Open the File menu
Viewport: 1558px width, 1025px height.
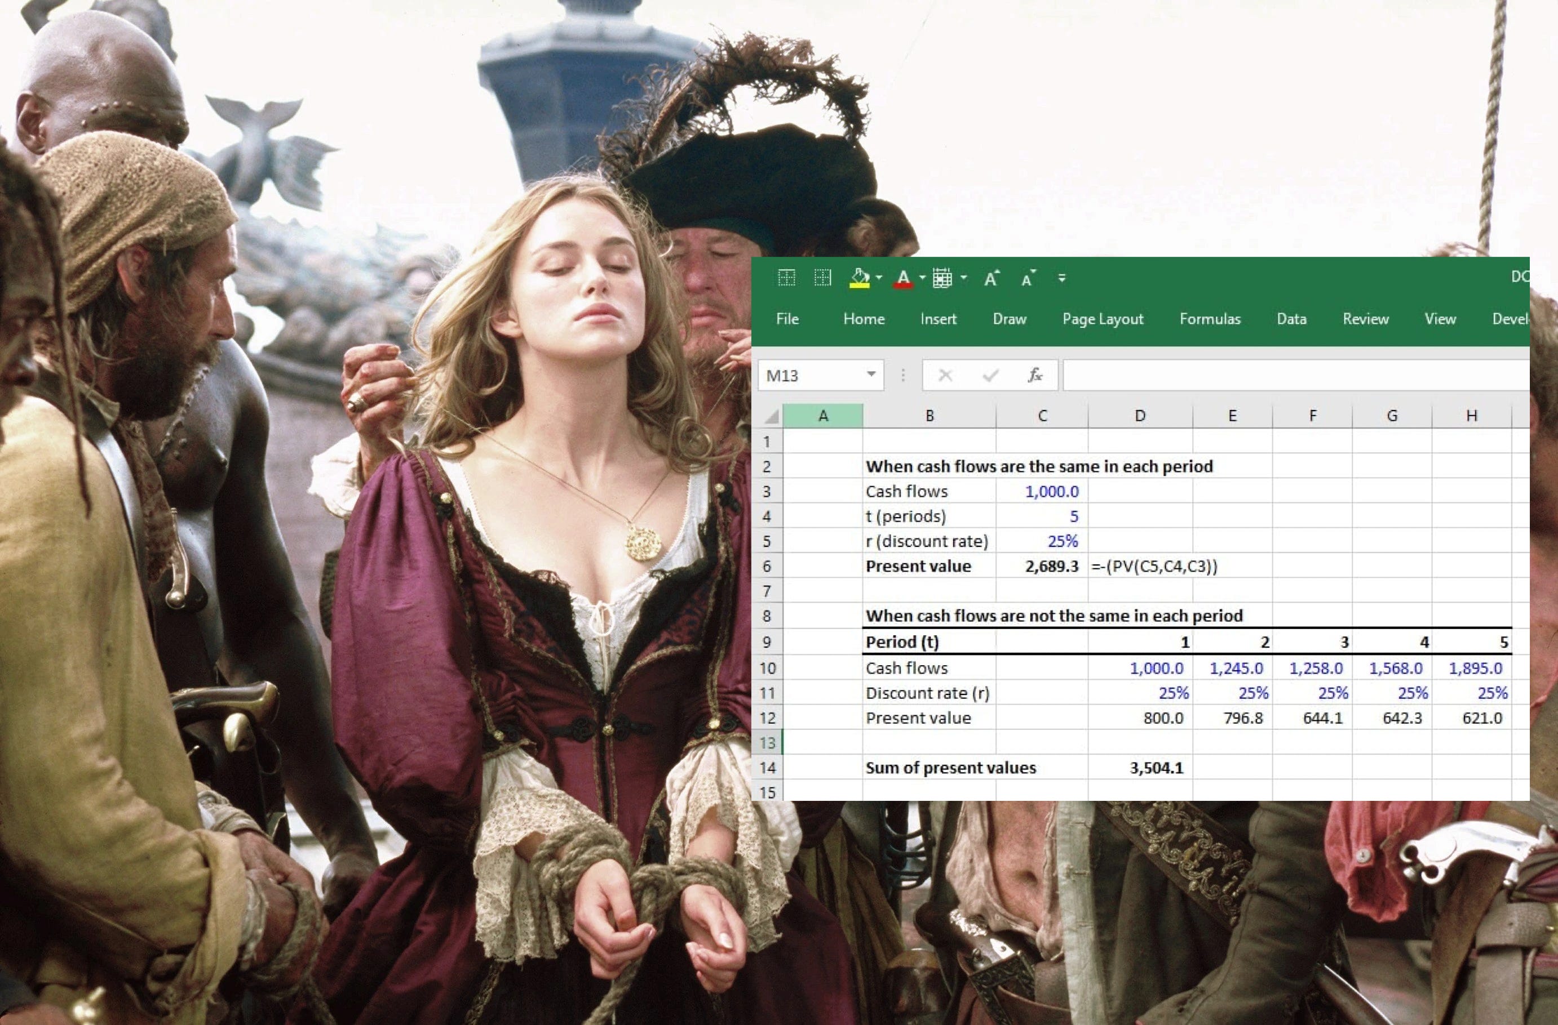click(787, 319)
